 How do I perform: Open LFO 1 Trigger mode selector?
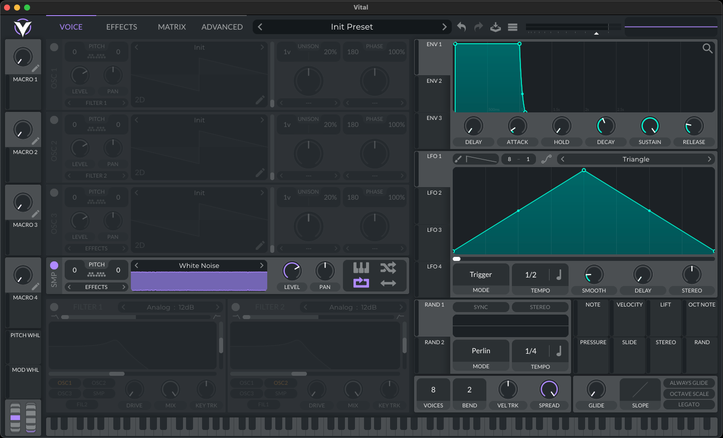click(481, 274)
